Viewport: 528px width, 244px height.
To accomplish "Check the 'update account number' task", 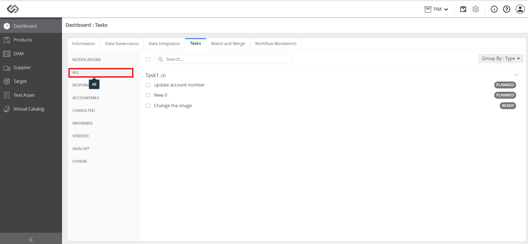I will (148, 85).
